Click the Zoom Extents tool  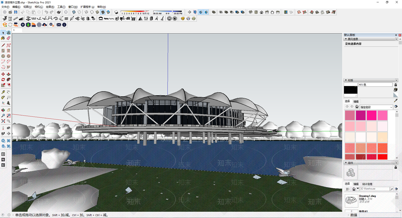click(3, 121)
